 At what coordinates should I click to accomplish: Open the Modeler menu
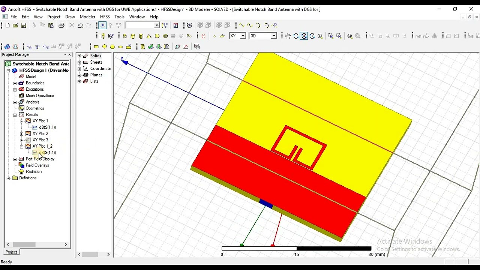click(87, 17)
